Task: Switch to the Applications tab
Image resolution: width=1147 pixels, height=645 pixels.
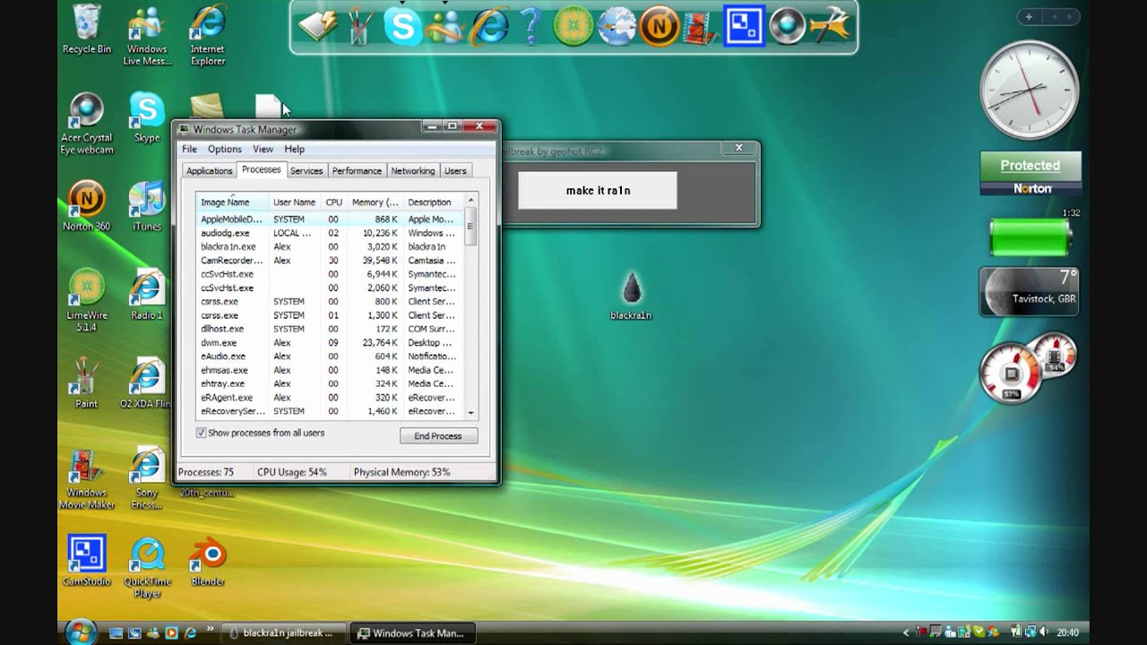Action: (x=209, y=171)
